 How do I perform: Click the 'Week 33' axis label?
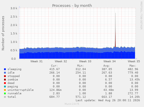tap(85, 61)
